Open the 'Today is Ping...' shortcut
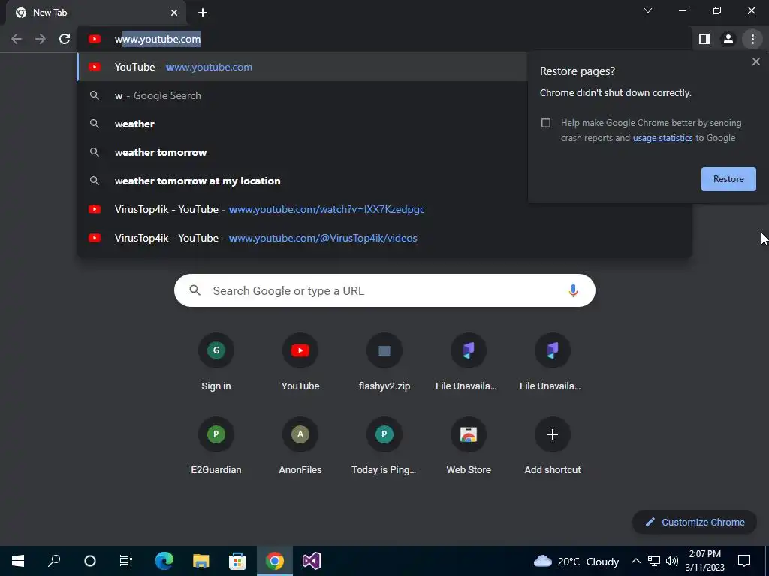This screenshot has width=769, height=576. point(384,445)
